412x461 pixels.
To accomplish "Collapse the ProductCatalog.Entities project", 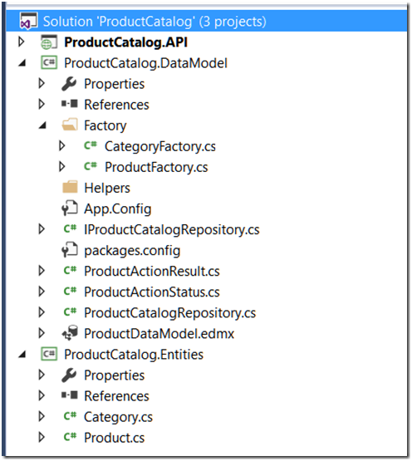I will [x=22, y=355].
